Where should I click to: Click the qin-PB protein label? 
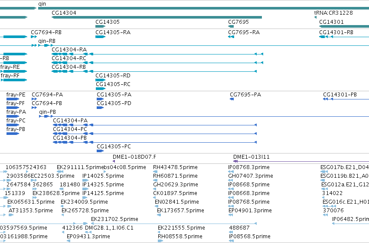pyautogui.click(x=48, y=112)
